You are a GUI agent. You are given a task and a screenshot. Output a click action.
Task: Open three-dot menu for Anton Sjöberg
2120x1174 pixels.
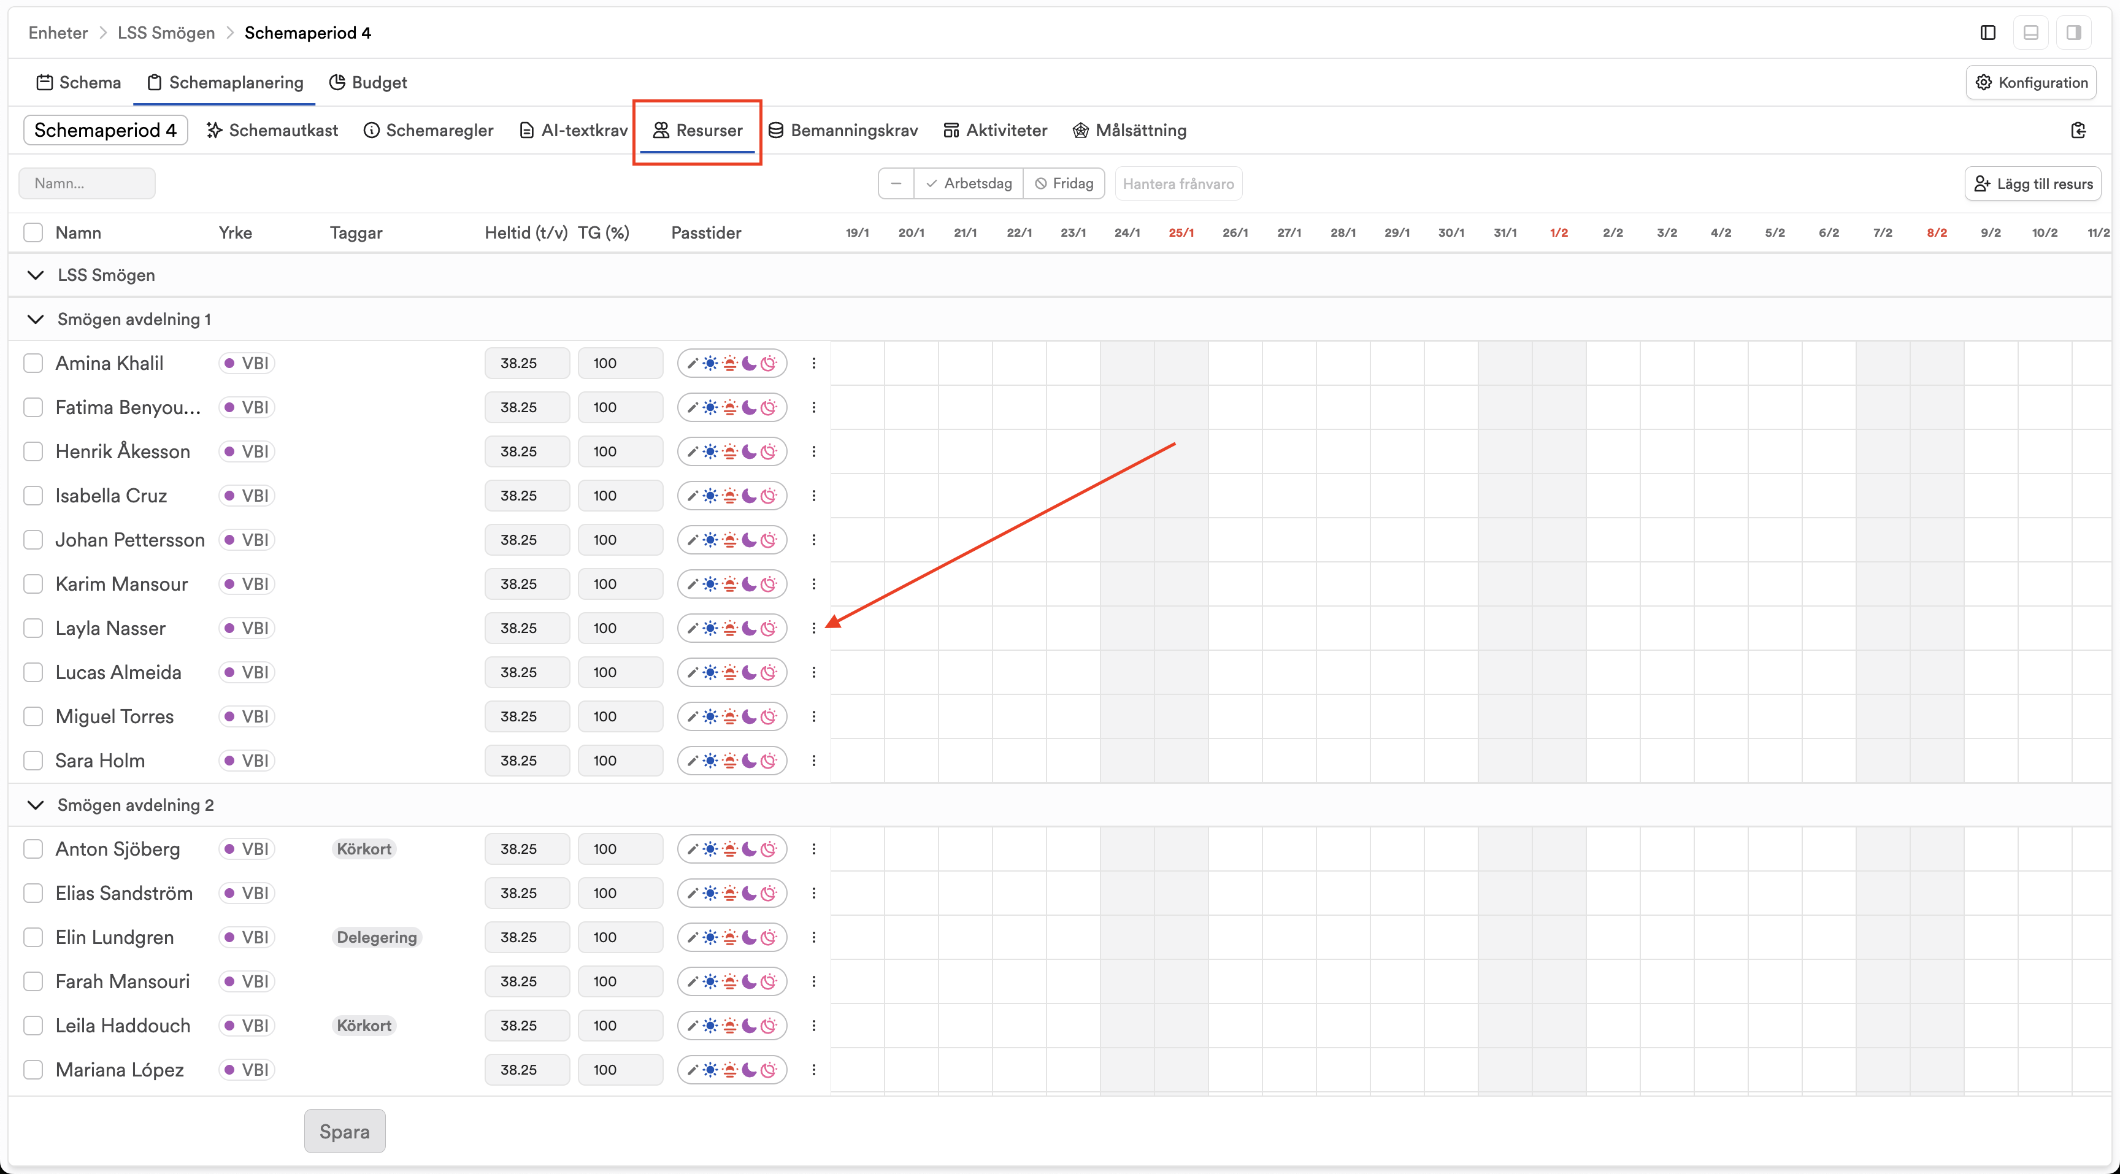click(x=814, y=849)
